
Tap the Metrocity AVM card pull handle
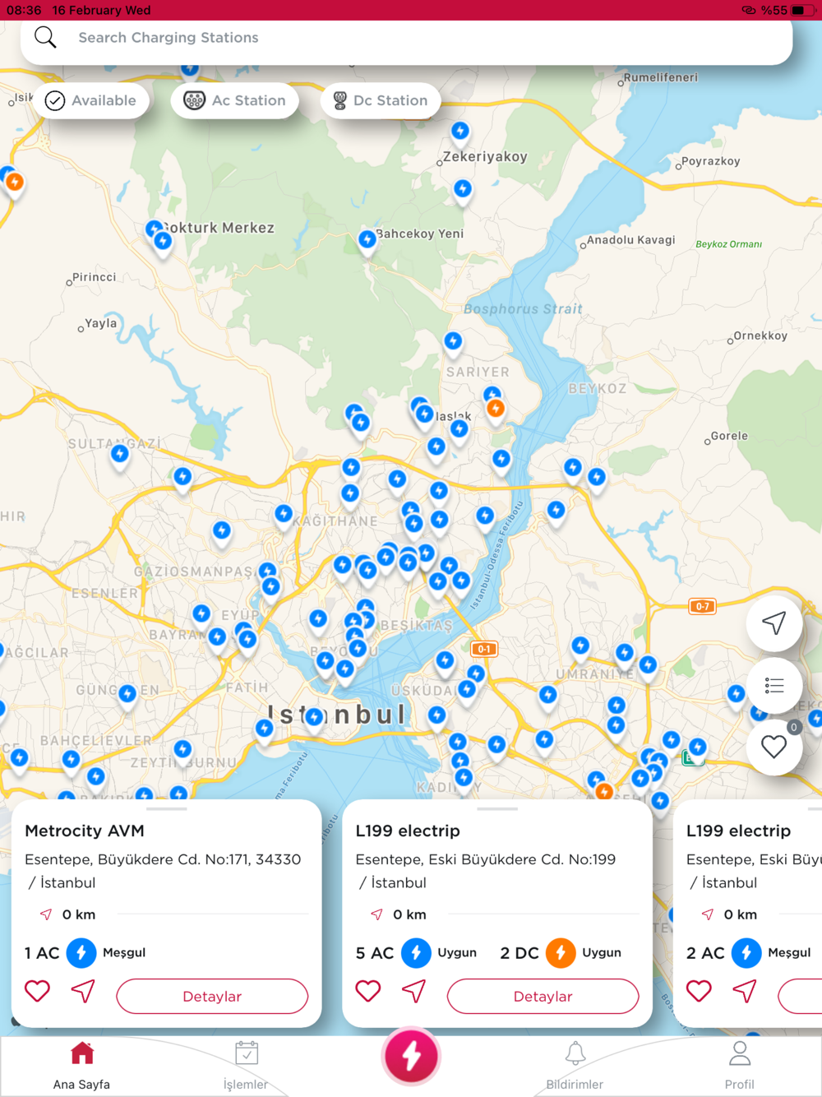167,809
